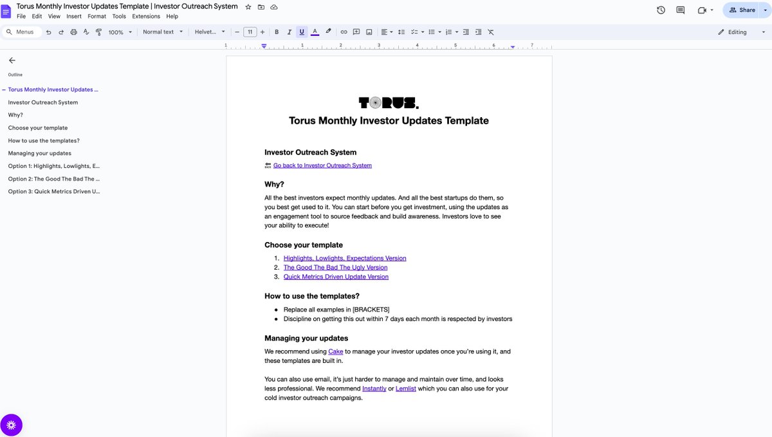Open version history clock icon
This screenshot has height=437, width=772.
pos(661,10)
